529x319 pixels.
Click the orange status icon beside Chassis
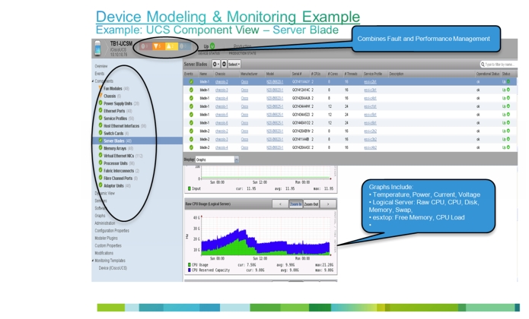(x=100, y=96)
